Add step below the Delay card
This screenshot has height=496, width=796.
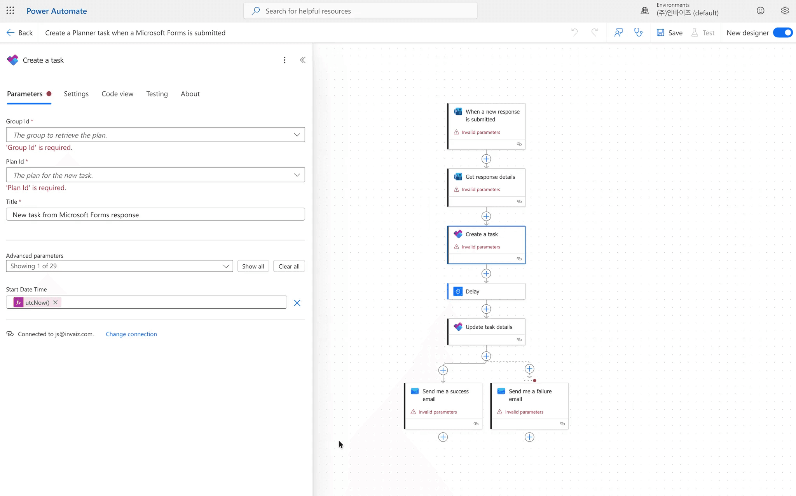[x=486, y=309]
